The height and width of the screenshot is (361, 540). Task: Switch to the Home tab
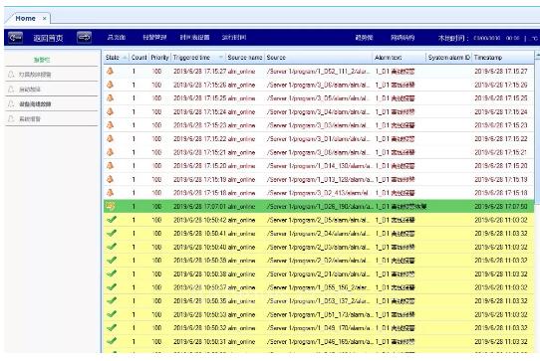click(26, 19)
